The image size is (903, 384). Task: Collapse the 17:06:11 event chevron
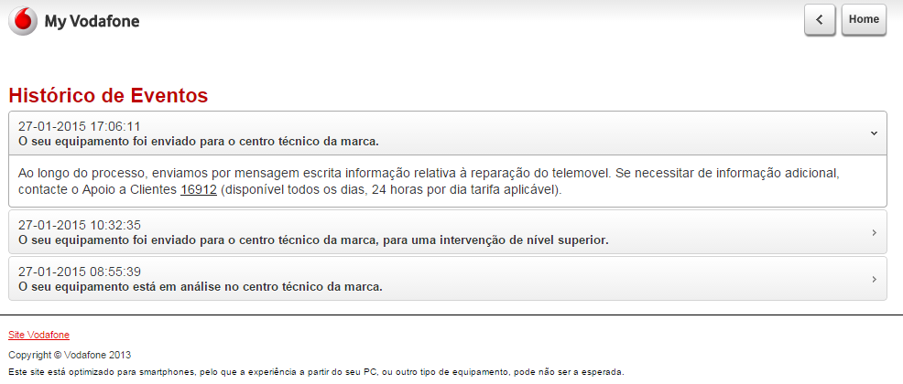(874, 133)
